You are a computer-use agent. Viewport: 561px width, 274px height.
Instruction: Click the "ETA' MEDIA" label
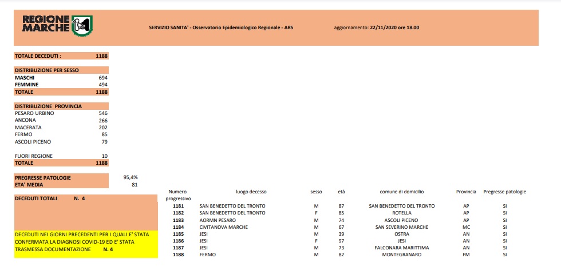29,185
